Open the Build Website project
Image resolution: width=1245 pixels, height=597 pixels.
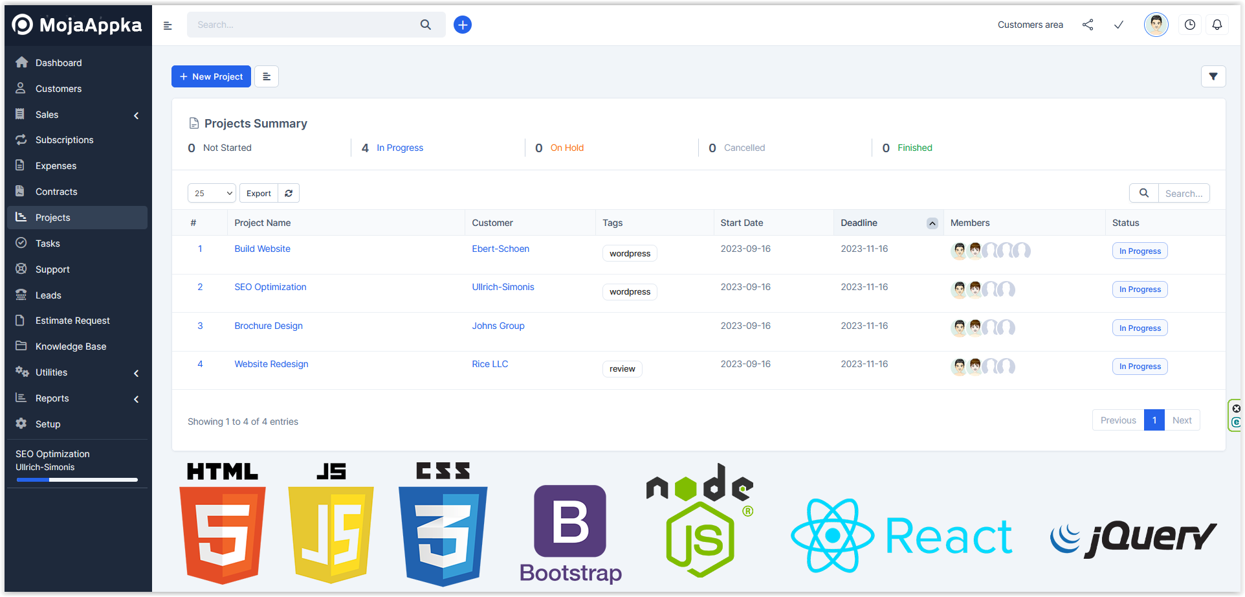tap(262, 249)
